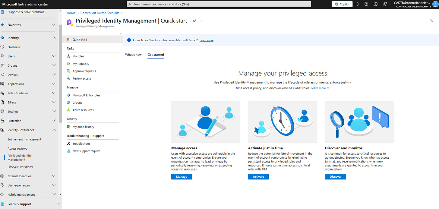
Task: Click the Discover button
Action: (336, 177)
